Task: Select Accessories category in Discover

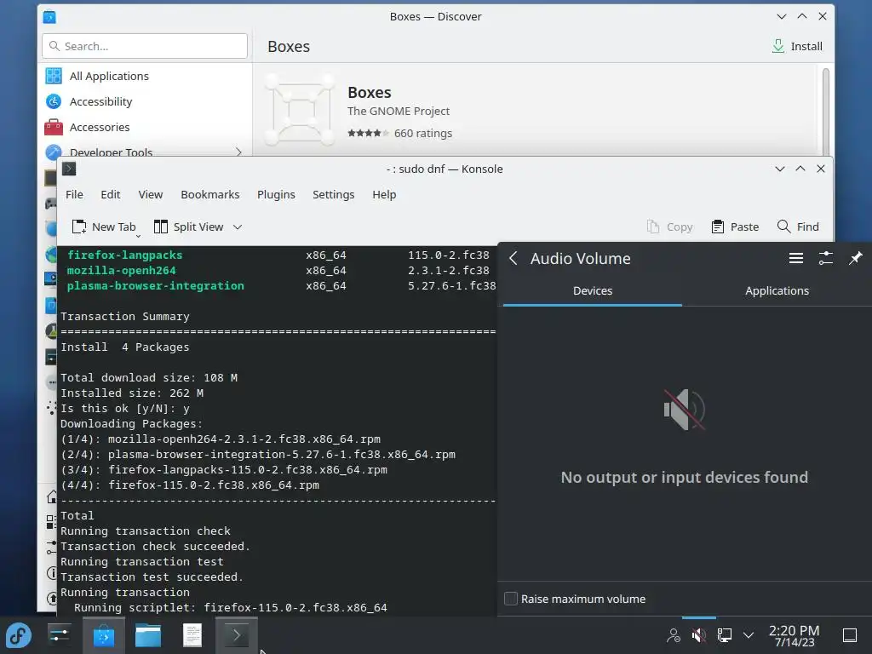Action: point(145,128)
